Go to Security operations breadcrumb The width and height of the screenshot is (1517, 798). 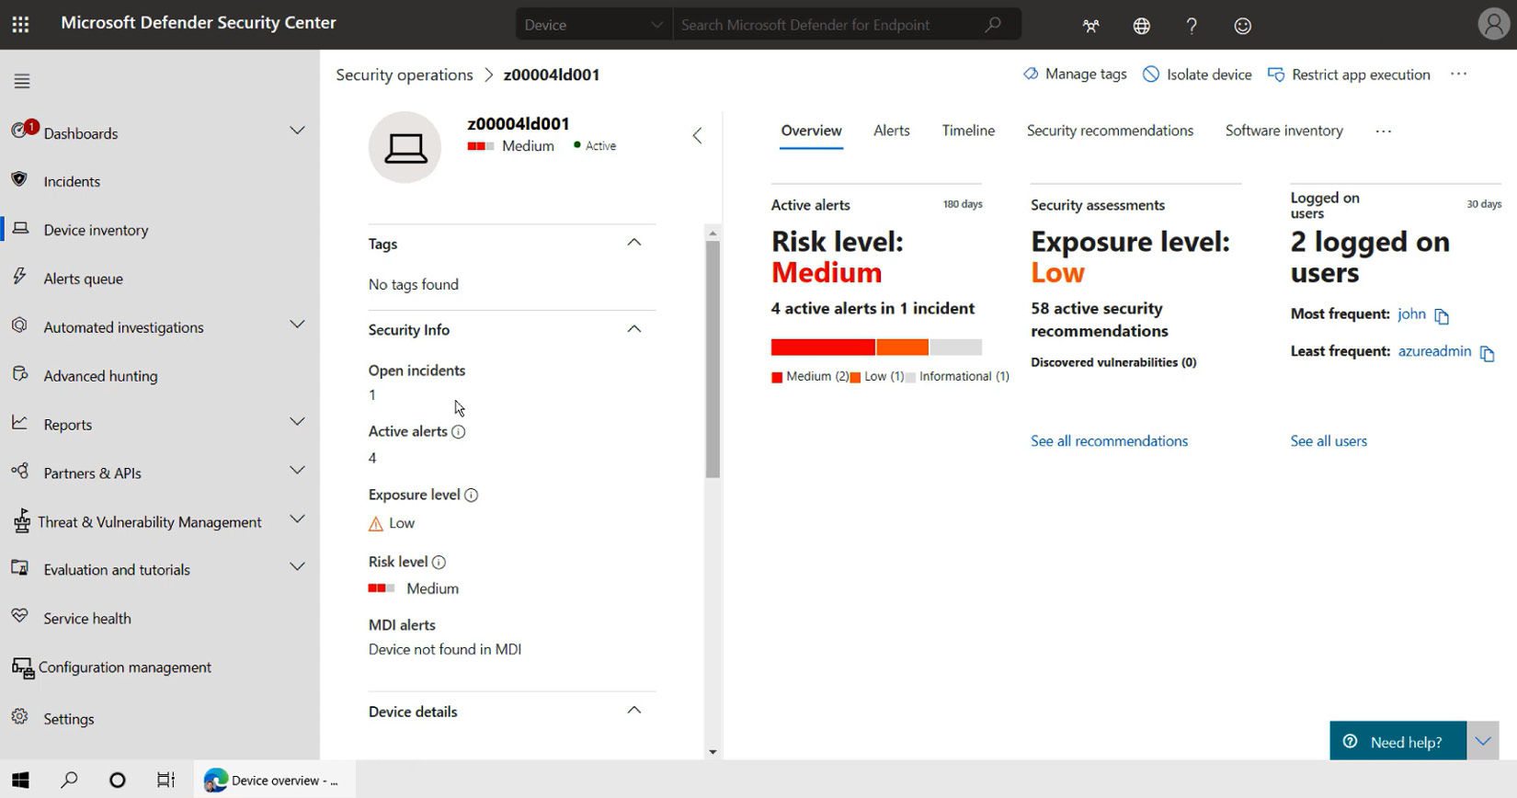405,74
